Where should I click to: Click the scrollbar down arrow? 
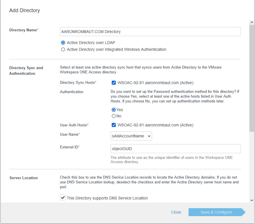252,200
